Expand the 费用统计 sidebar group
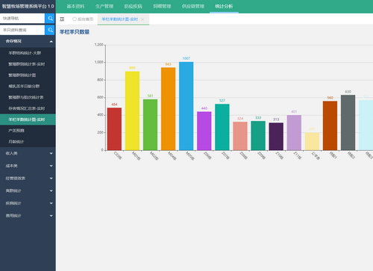This screenshot has width=373, height=271. 28,216
